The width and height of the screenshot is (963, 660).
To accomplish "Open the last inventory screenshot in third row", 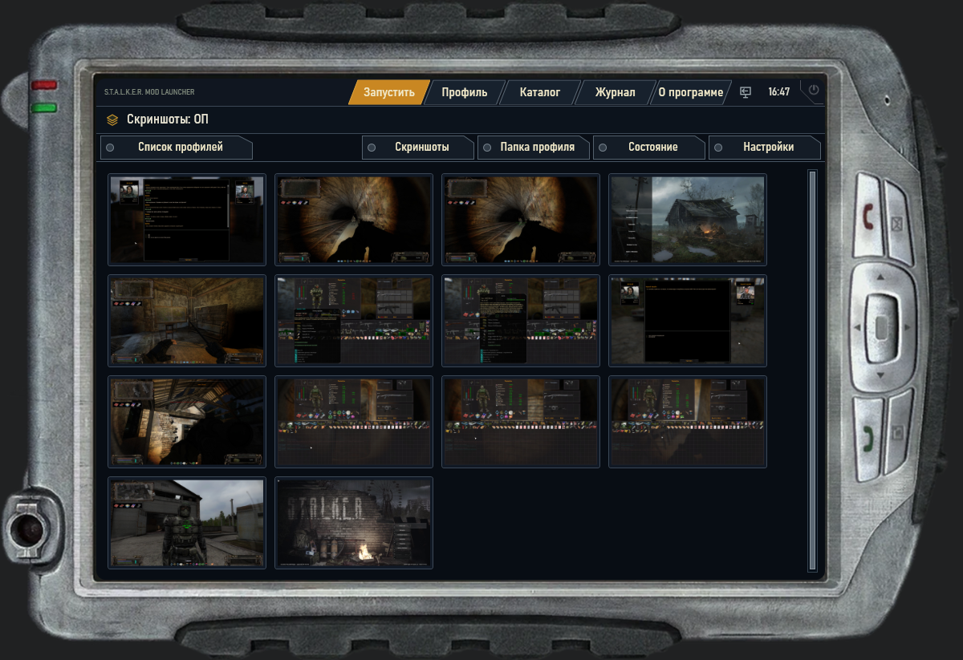I will click(x=688, y=422).
